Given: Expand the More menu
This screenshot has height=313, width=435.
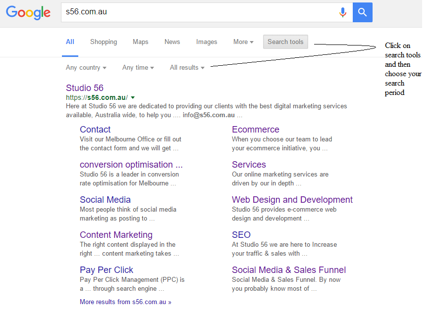Looking at the screenshot, I should pyautogui.click(x=243, y=42).
